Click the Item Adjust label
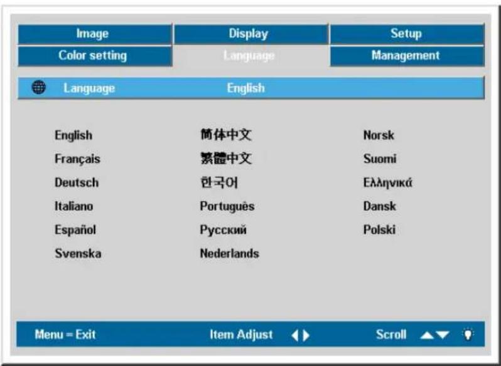Viewport: 501px width, 366px height. [241, 335]
